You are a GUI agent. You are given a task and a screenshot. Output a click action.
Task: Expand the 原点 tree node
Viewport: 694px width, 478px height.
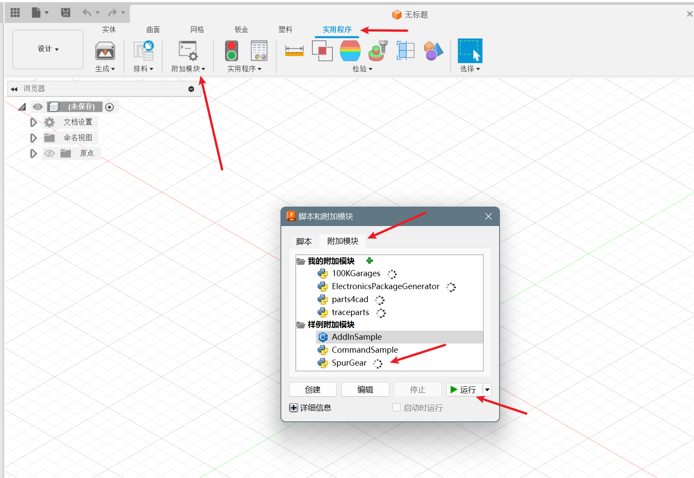point(33,153)
